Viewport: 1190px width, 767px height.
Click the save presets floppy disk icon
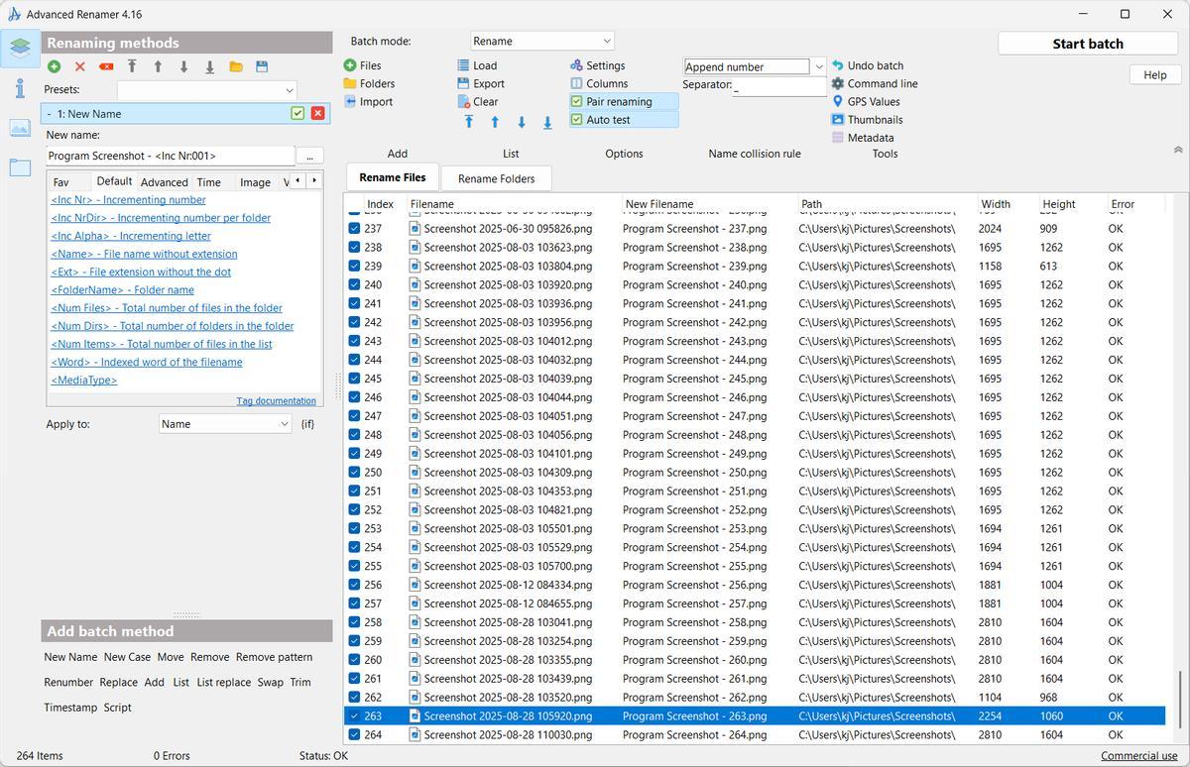(262, 66)
